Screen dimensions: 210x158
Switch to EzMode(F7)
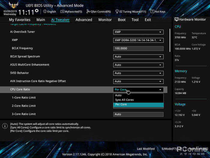[x=169, y=149]
